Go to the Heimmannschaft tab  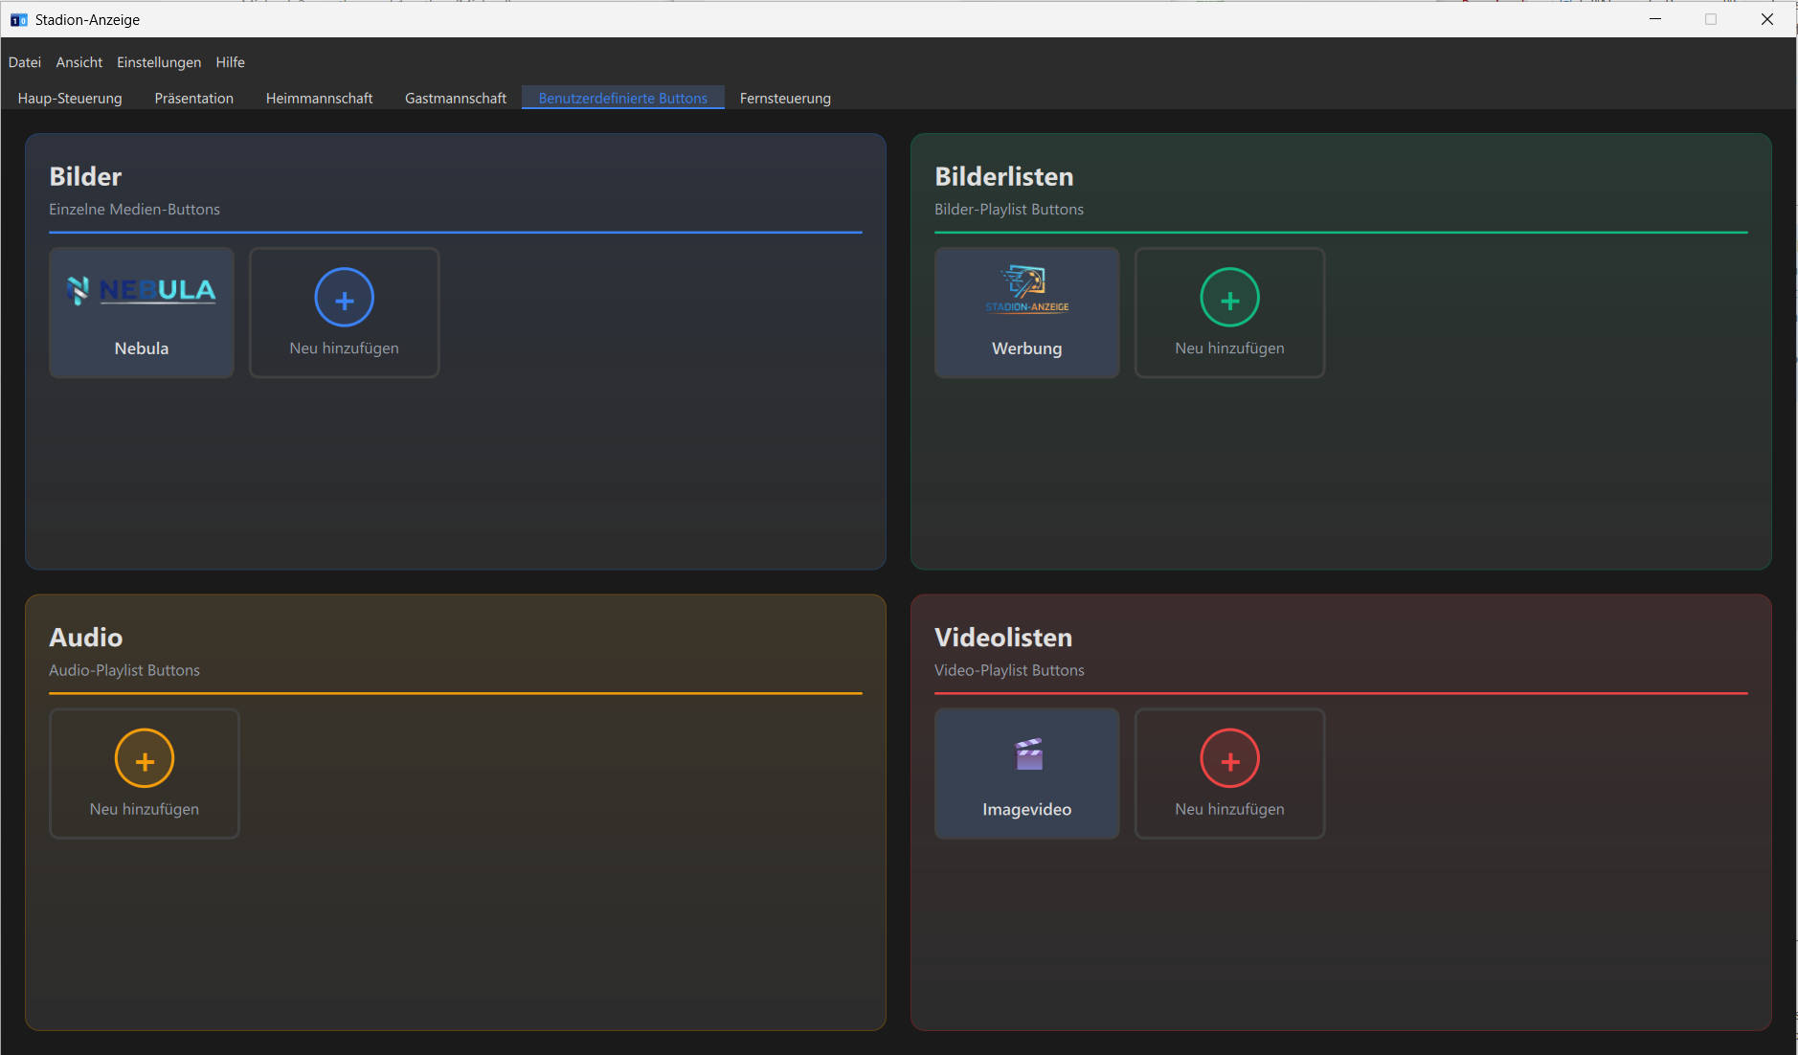click(x=320, y=99)
